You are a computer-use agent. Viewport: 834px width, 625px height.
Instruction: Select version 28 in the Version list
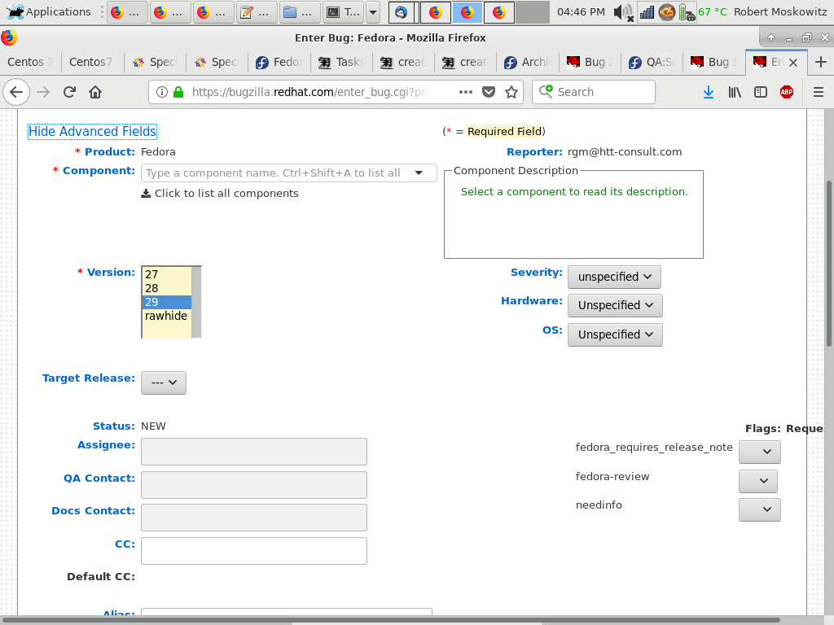pyautogui.click(x=166, y=288)
